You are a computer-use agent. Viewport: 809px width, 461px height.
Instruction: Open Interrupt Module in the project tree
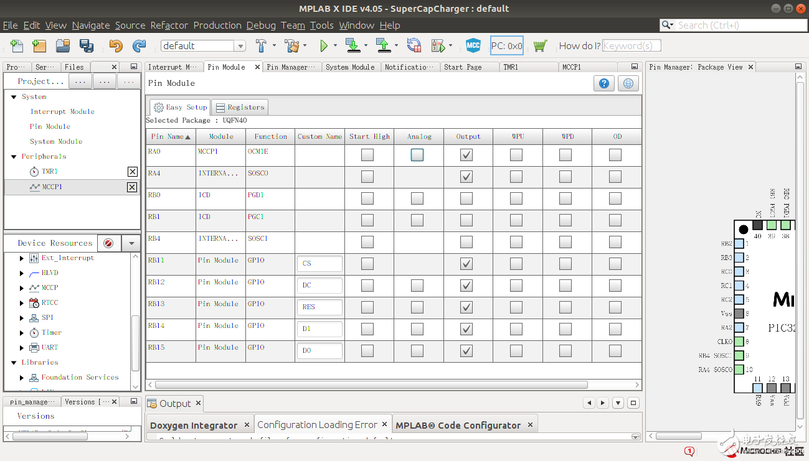(x=62, y=112)
